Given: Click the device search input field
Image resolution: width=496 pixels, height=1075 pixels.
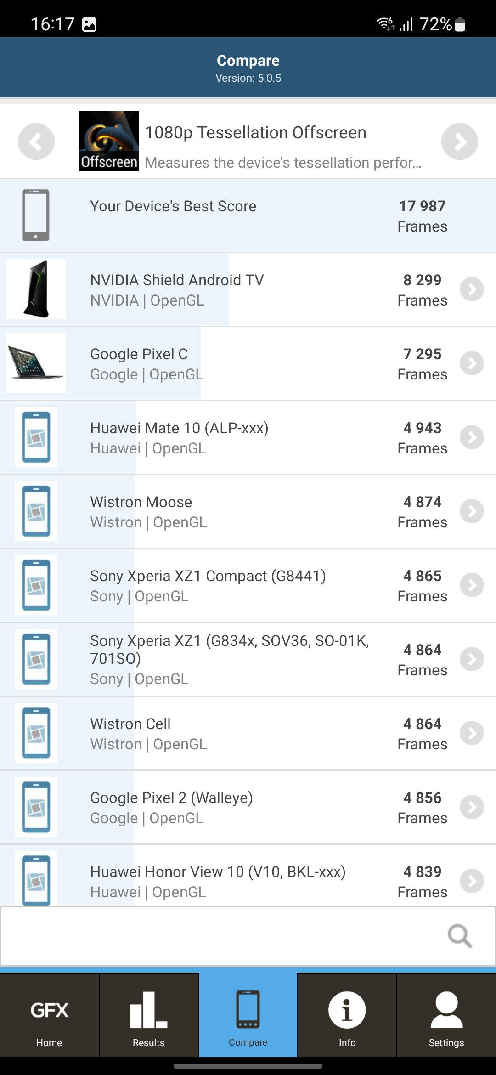Looking at the screenshot, I should [x=220, y=936].
